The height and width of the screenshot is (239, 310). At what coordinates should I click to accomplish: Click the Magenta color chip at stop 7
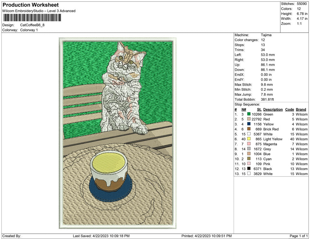point(249,144)
